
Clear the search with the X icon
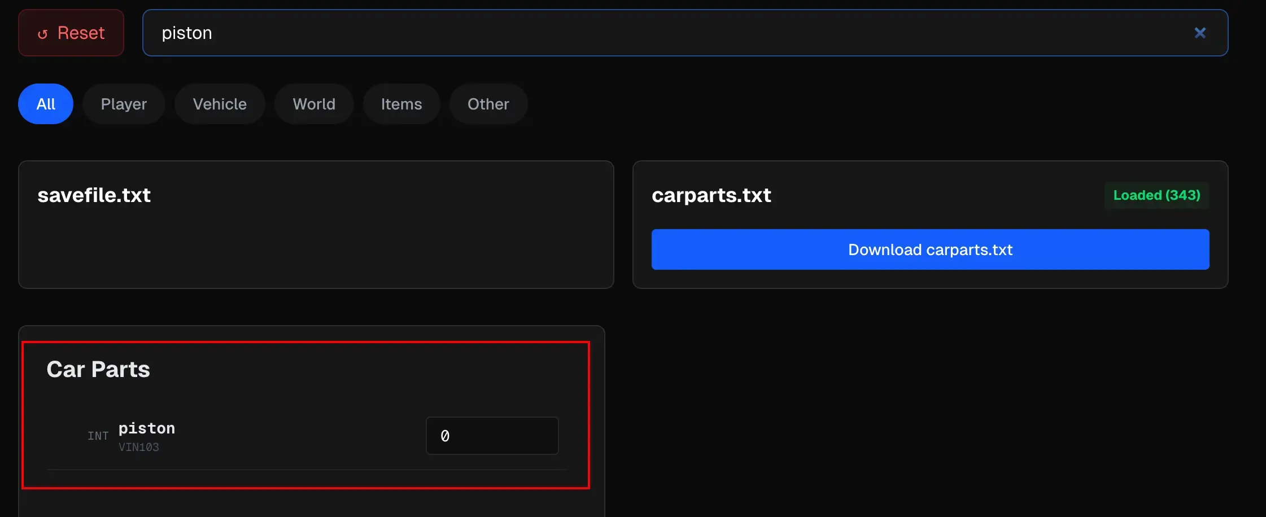pyautogui.click(x=1200, y=33)
